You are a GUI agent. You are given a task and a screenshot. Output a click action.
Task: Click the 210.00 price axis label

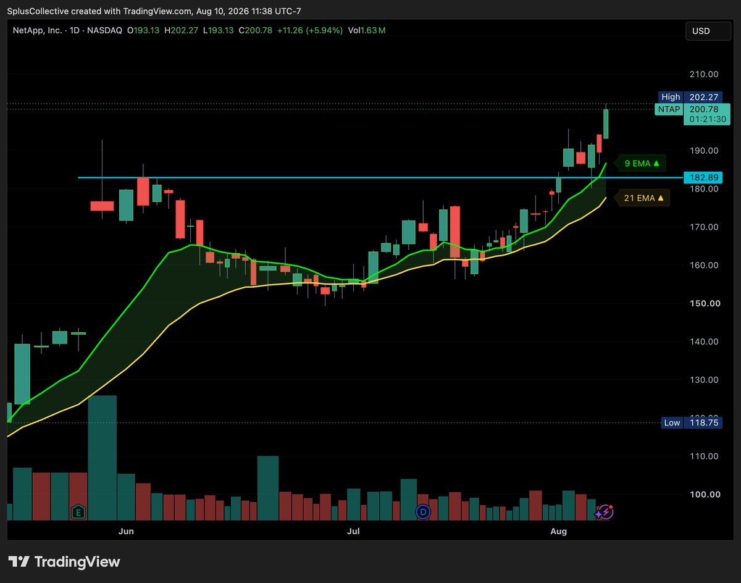point(704,74)
